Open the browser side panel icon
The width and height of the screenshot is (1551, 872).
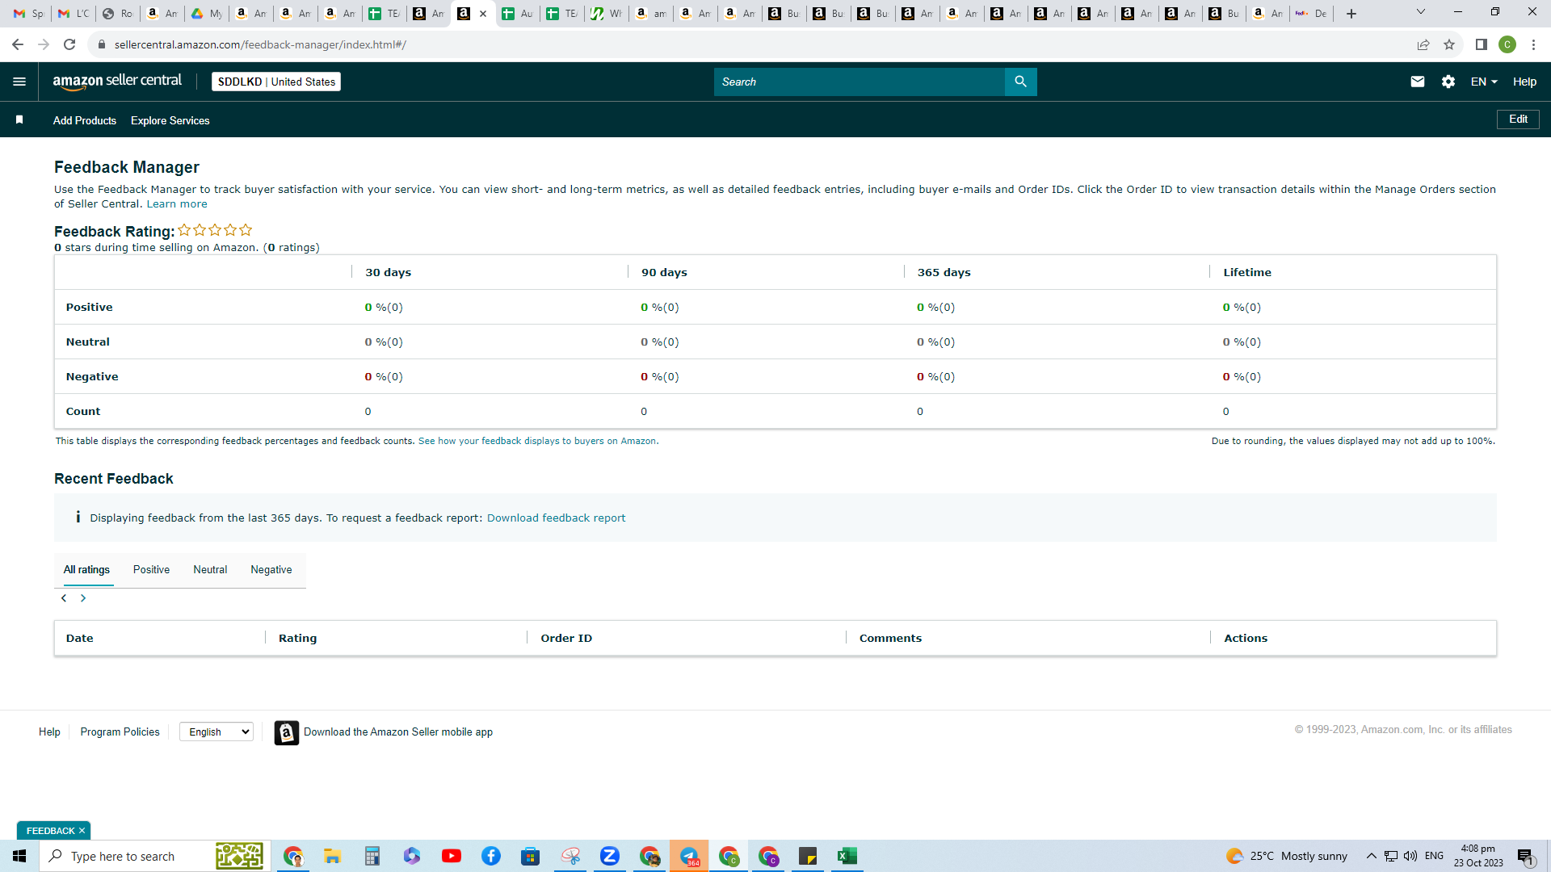coord(1481,44)
